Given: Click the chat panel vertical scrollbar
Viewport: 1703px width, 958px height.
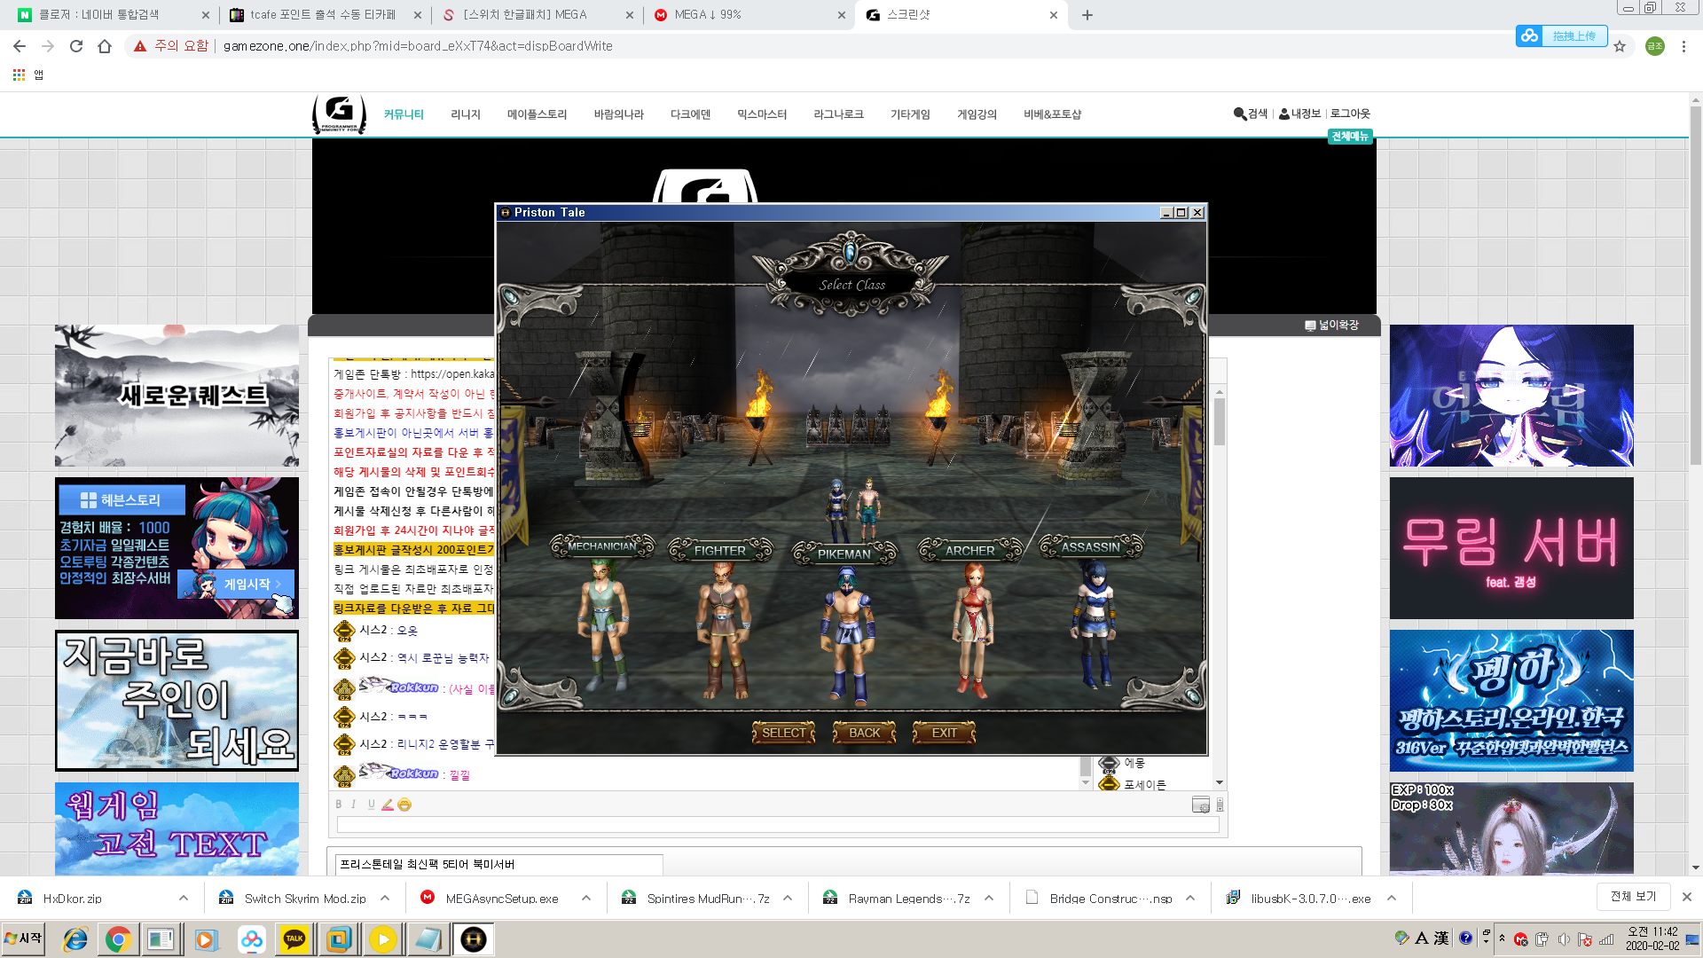Looking at the screenshot, I should [1220, 585].
